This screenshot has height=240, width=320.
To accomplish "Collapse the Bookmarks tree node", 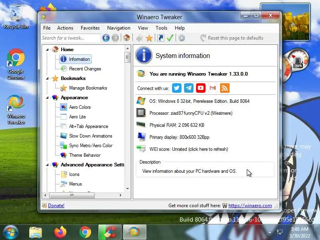I will [47, 78].
